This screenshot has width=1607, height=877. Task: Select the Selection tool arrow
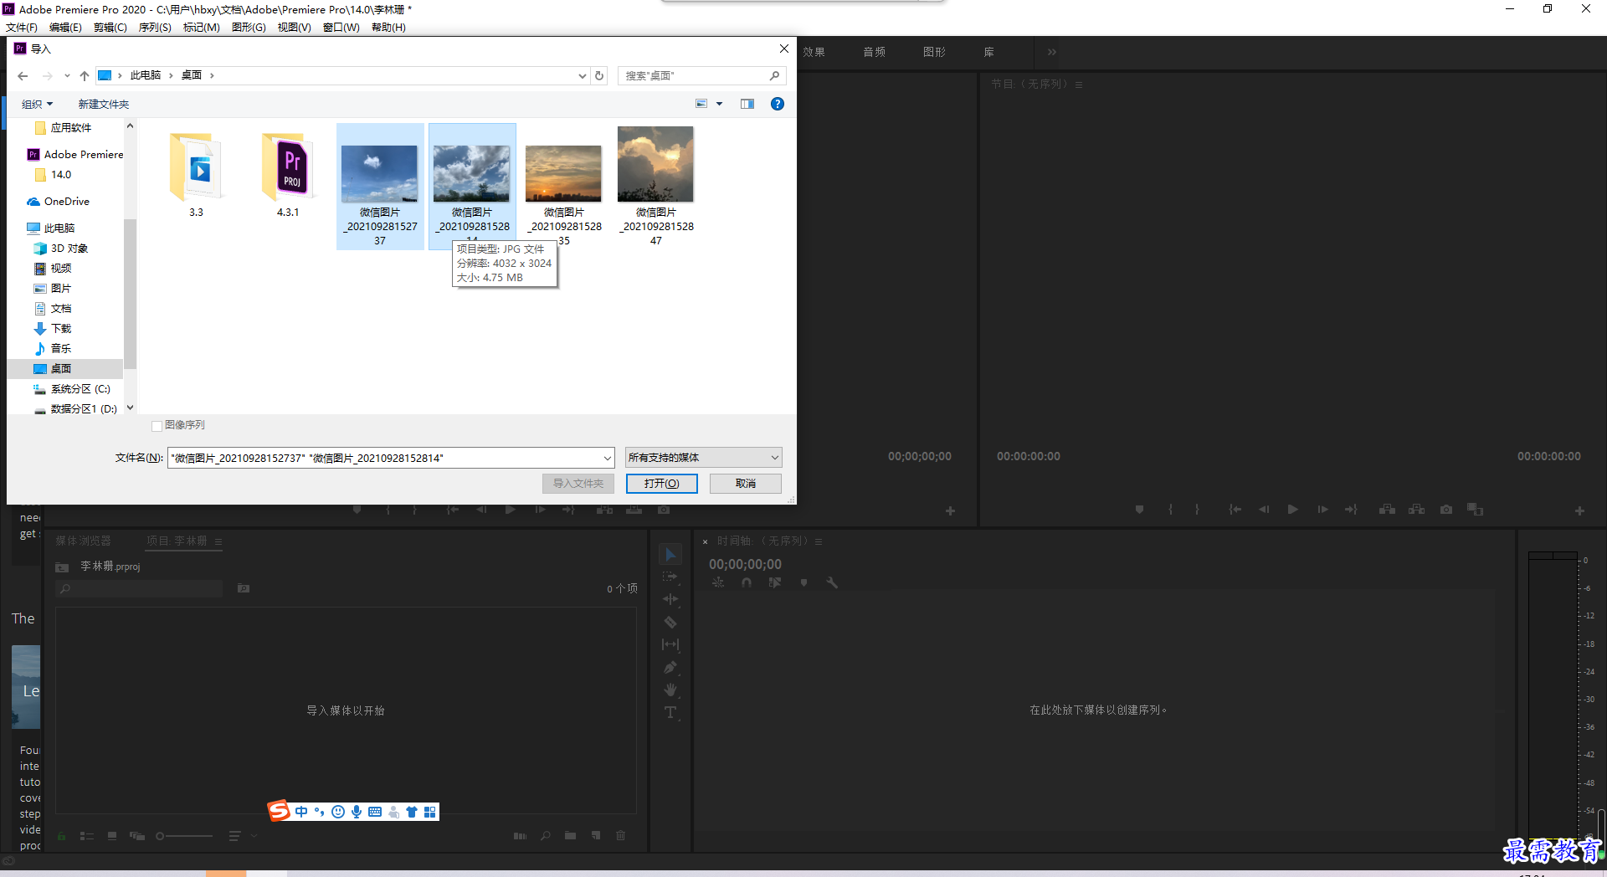tap(670, 555)
